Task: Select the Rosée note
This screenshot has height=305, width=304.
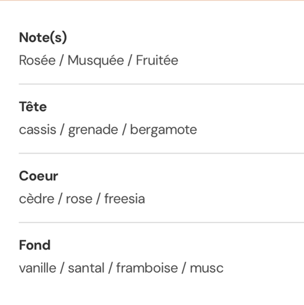Action: (37, 60)
